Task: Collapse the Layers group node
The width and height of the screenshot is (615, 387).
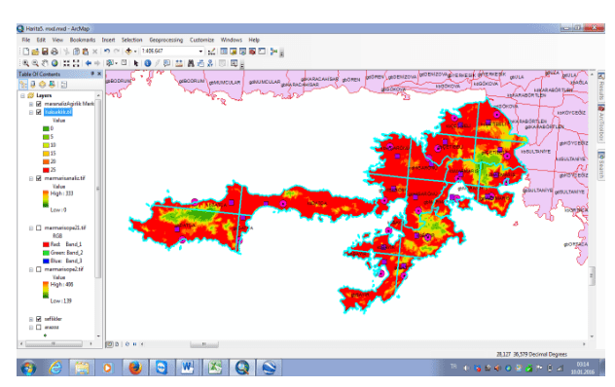Action: pos(22,95)
